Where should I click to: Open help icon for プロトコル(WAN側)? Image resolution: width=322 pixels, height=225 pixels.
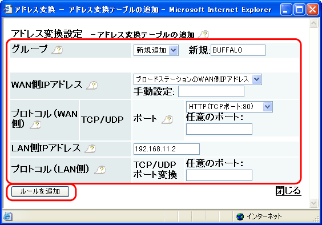(35, 124)
